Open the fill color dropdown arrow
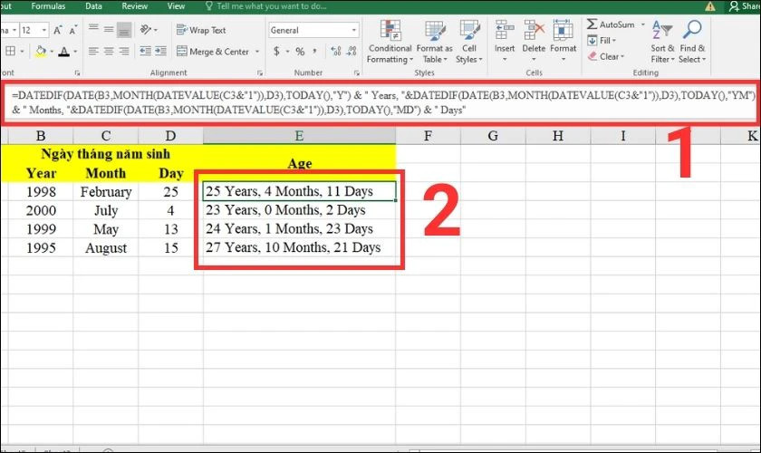Viewport: 761px width, 453px height. point(52,52)
